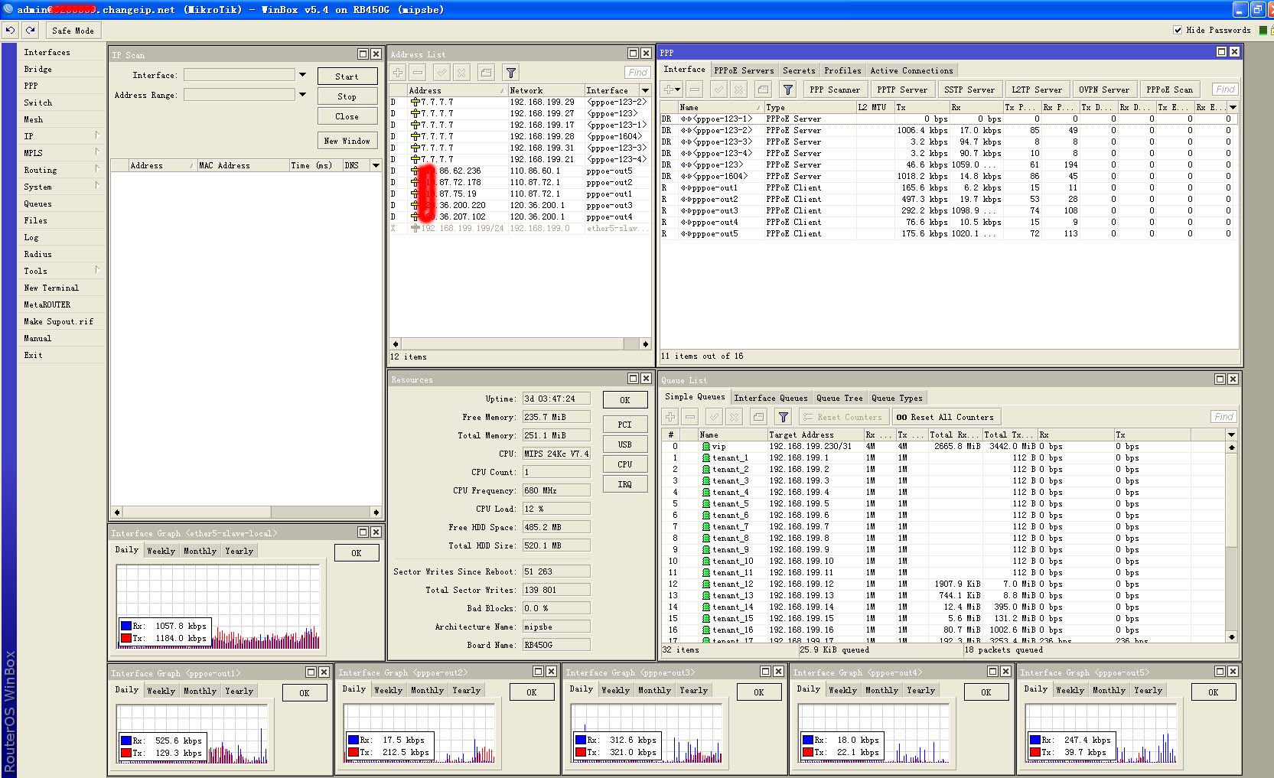
Task: Open the Address Range dropdown in IP Scan
Action: point(302,95)
